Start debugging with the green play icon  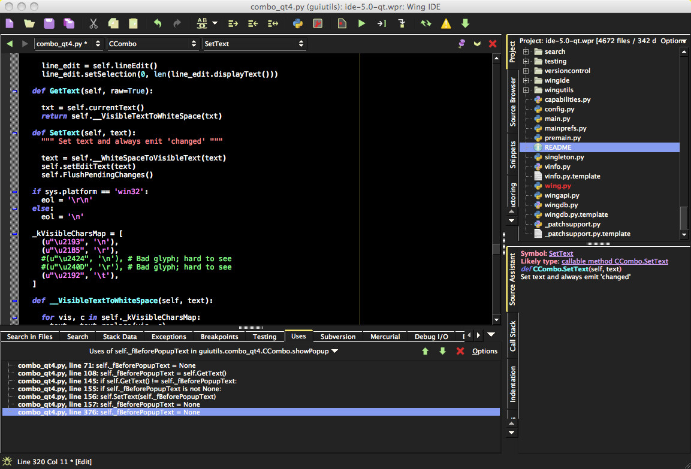(361, 23)
